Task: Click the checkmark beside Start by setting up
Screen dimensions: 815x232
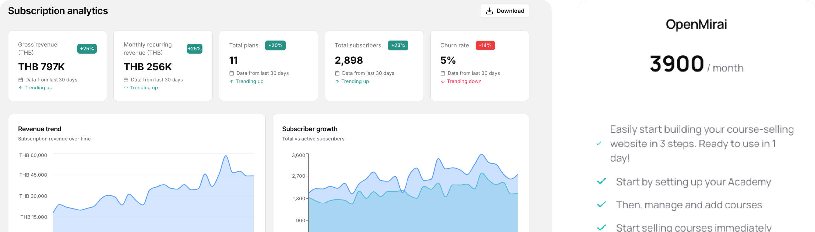Action: click(x=602, y=181)
